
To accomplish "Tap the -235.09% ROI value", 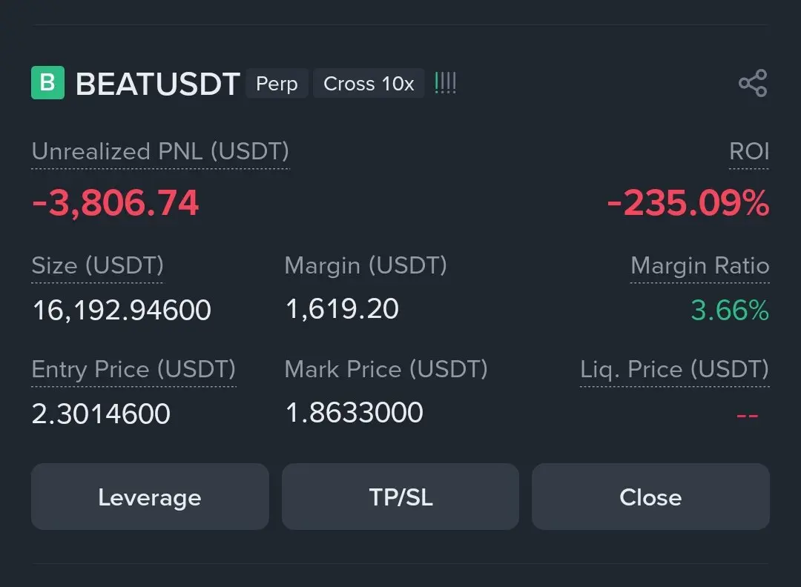I will tap(688, 203).
